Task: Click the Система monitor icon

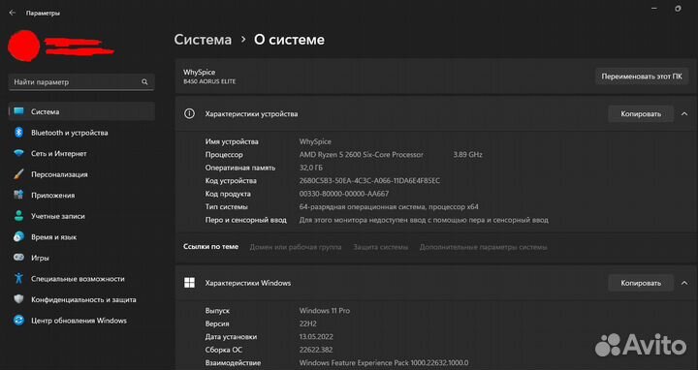Action: (x=18, y=111)
